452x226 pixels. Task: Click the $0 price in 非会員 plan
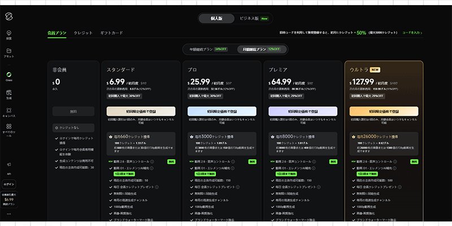(x=56, y=82)
